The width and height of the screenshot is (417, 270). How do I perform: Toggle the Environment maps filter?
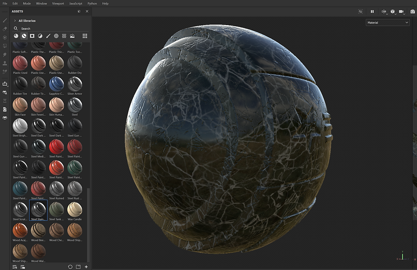(73, 36)
